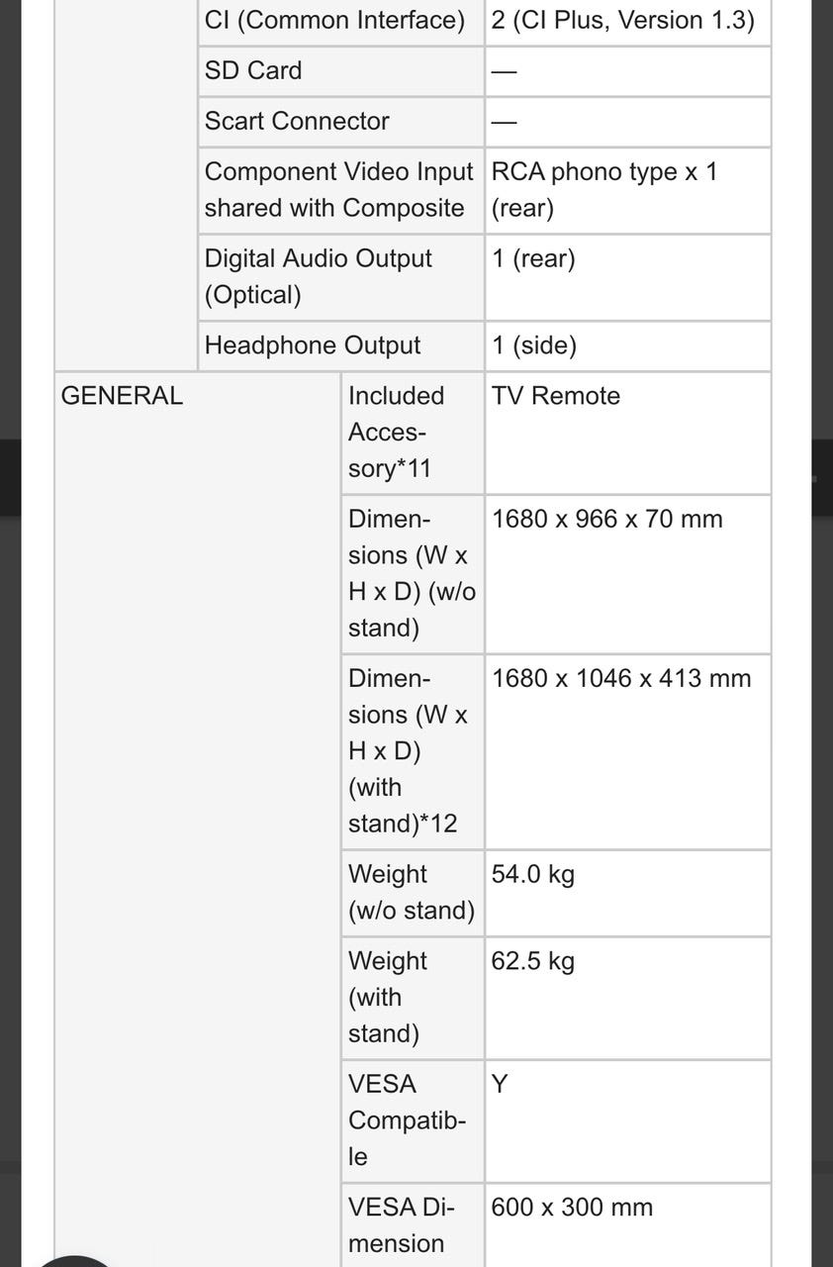Viewport: 833px width, 1267px height.
Task: Click the GENERAL section heading
Action: tap(122, 396)
